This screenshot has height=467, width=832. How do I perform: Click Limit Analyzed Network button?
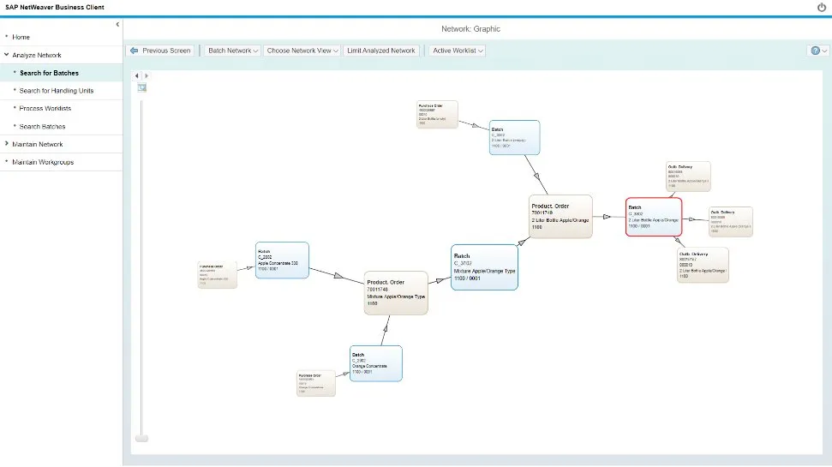click(381, 51)
